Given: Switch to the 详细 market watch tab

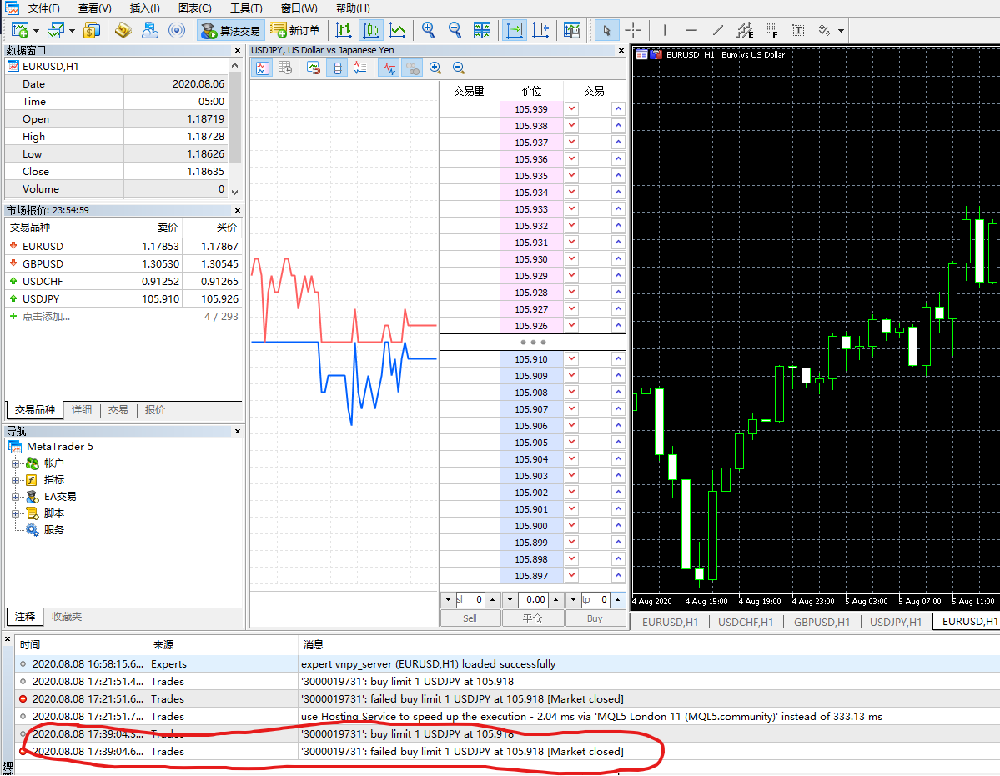Looking at the screenshot, I should click(82, 409).
